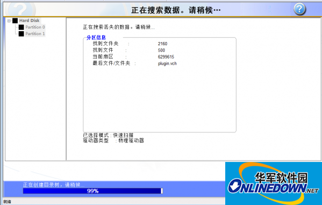Click the 找到文件夹 label
Screen dimensions: 322x205
tap(105, 44)
